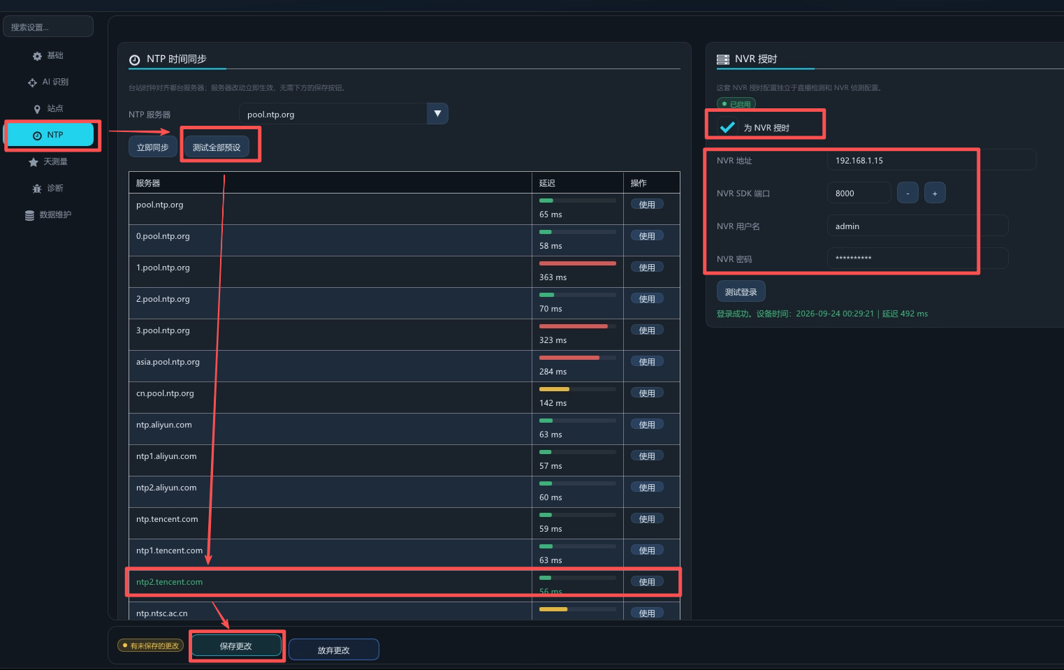Expand the NTP 服务器 dropdown arrow
This screenshot has height=670, width=1064.
pos(437,114)
